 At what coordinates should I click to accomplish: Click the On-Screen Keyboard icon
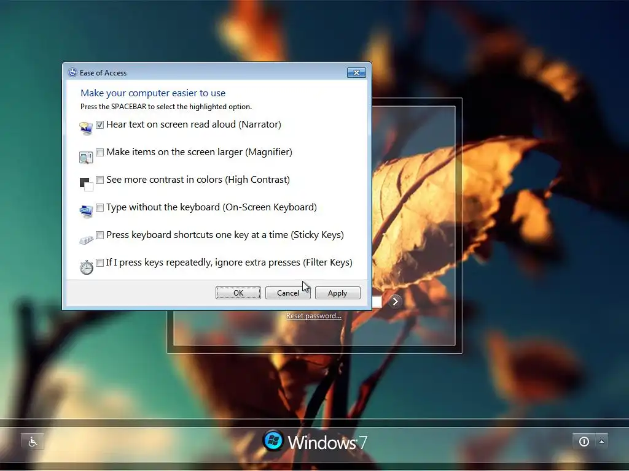click(x=86, y=211)
